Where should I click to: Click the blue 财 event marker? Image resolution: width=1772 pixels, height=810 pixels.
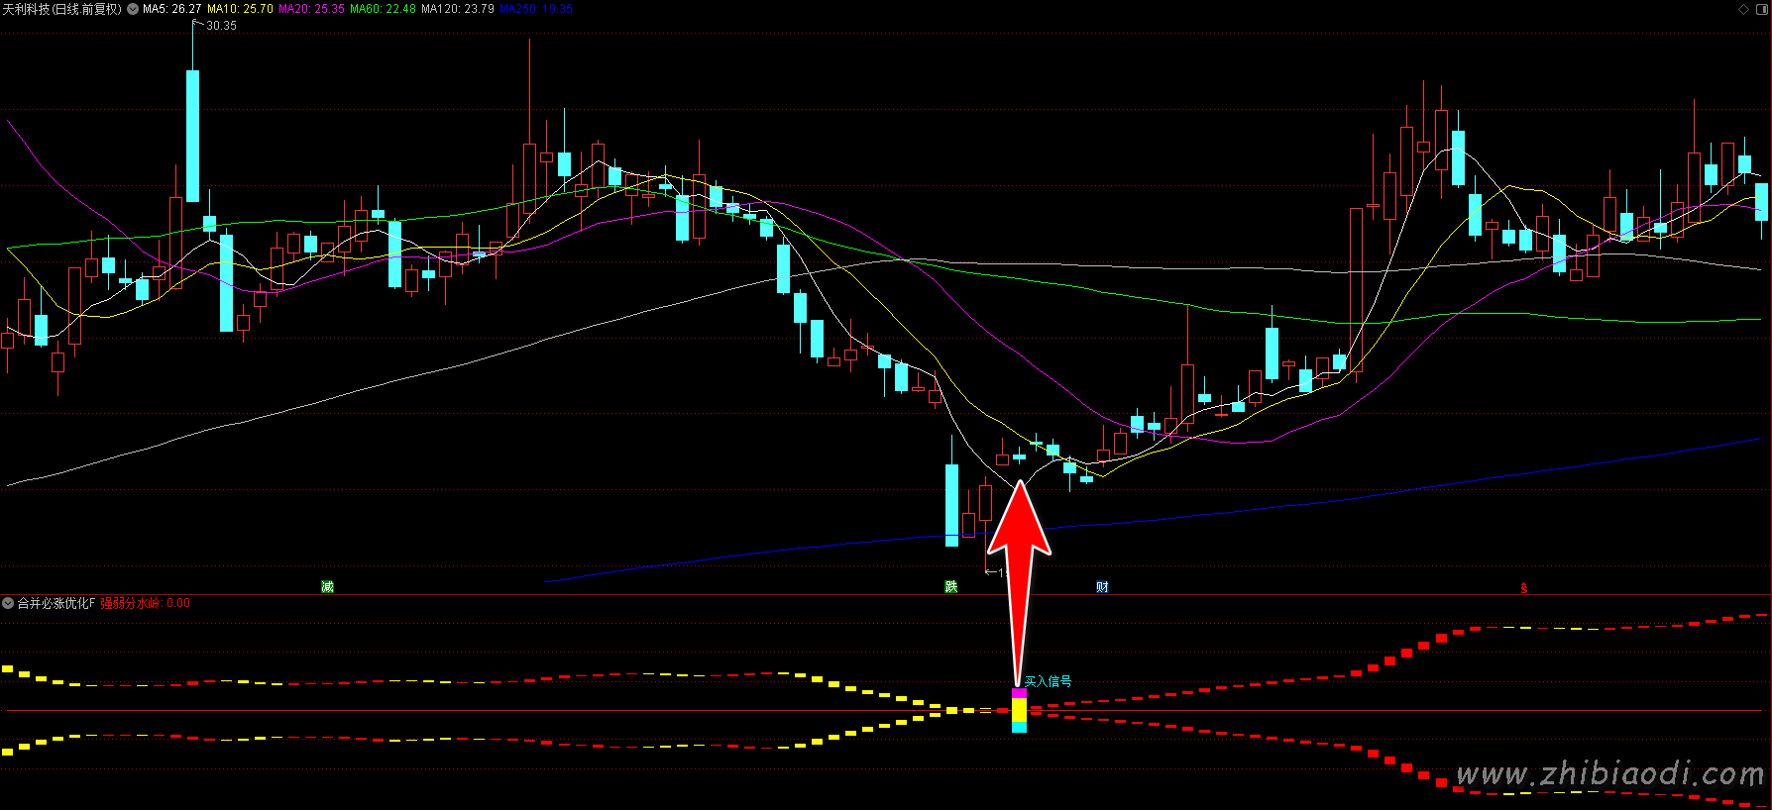click(1102, 587)
